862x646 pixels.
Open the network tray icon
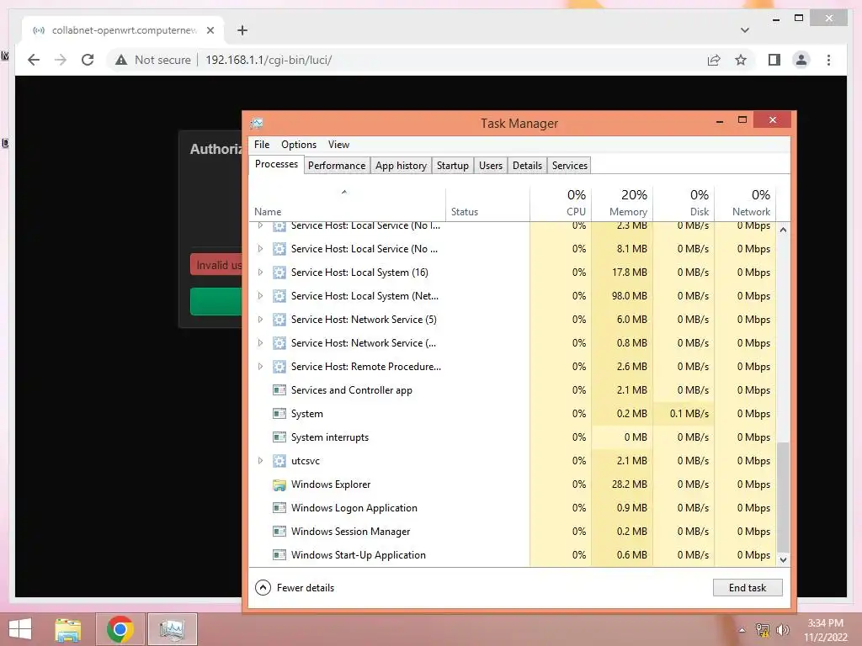coord(763,630)
